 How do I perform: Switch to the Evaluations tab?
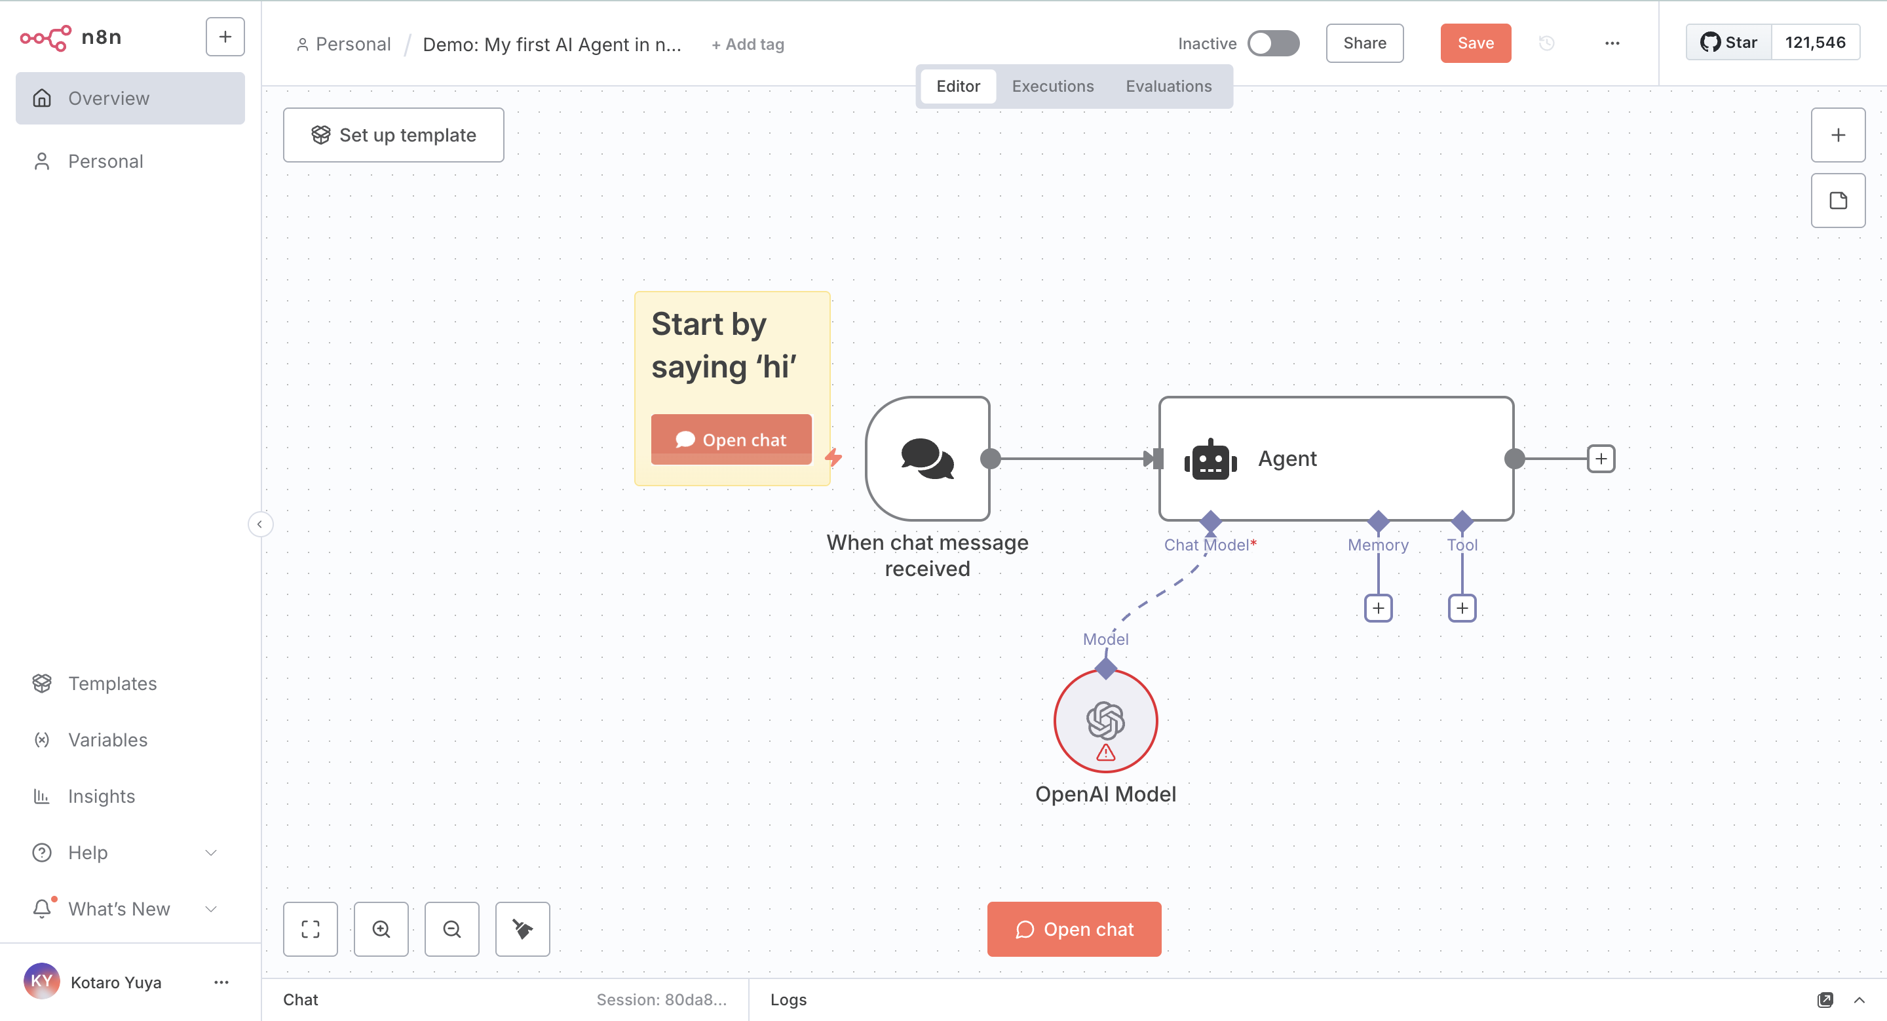1168,87
